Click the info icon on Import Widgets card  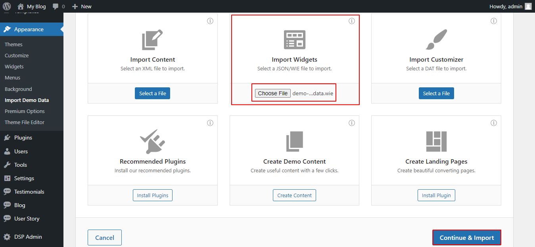tap(352, 21)
